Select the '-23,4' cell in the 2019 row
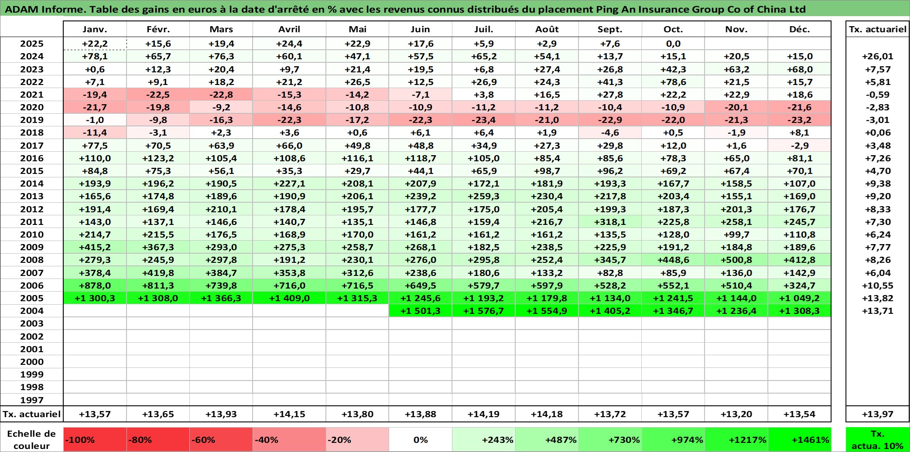Viewport: 910px width, 452px height. (x=484, y=120)
